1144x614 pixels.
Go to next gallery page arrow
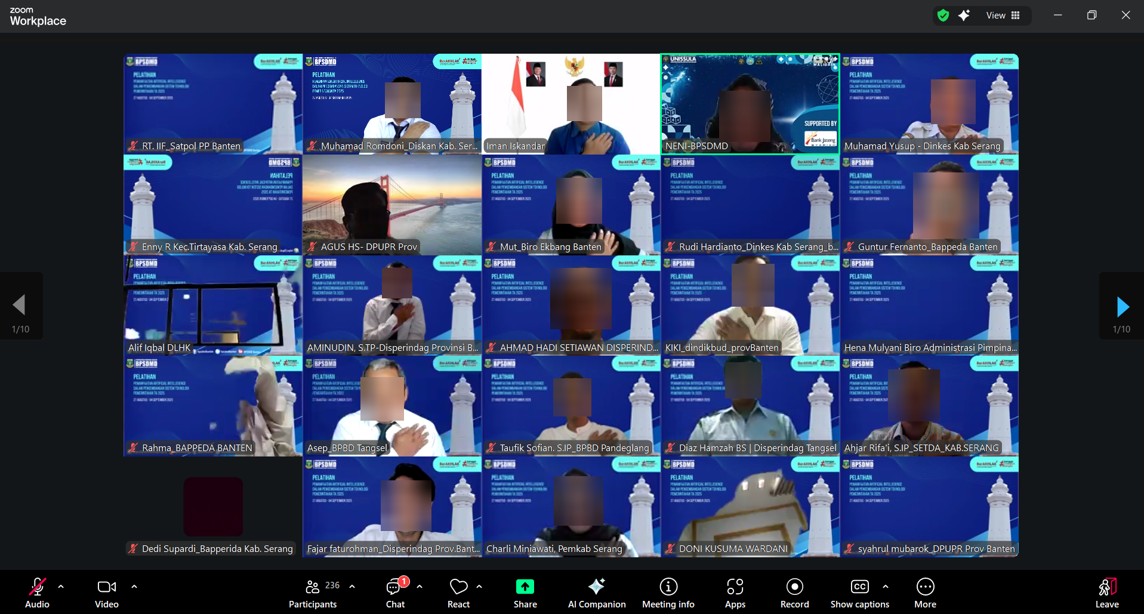pyautogui.click(x=1123, y=306)
